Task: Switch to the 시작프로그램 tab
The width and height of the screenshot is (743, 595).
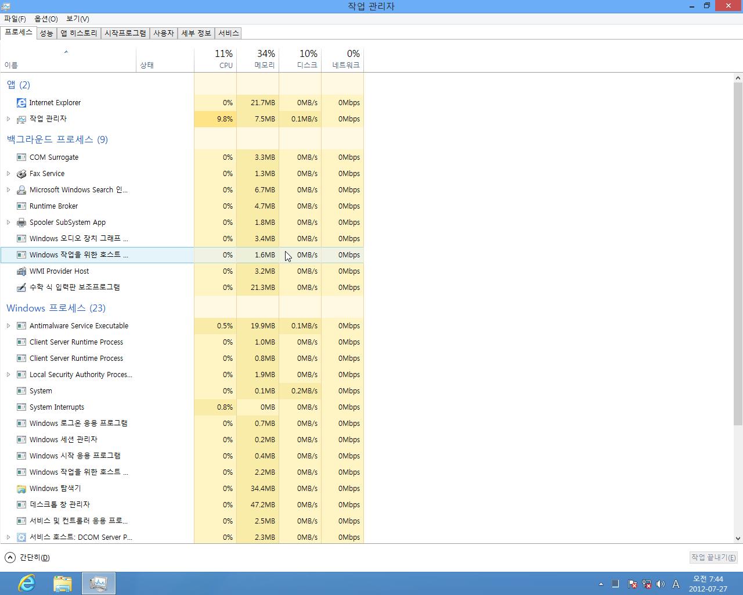Action: coord(125,33)
